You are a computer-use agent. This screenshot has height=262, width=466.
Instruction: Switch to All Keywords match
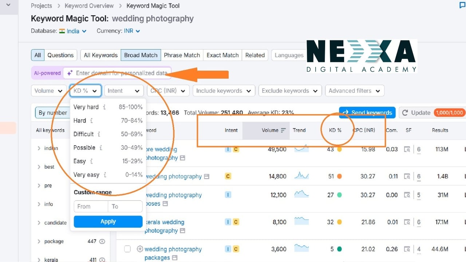tap(100, 55)
